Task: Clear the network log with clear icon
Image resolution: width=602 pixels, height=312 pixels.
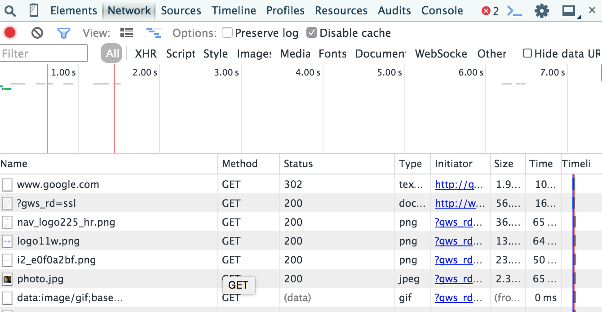Action: [x=37, y=33]
